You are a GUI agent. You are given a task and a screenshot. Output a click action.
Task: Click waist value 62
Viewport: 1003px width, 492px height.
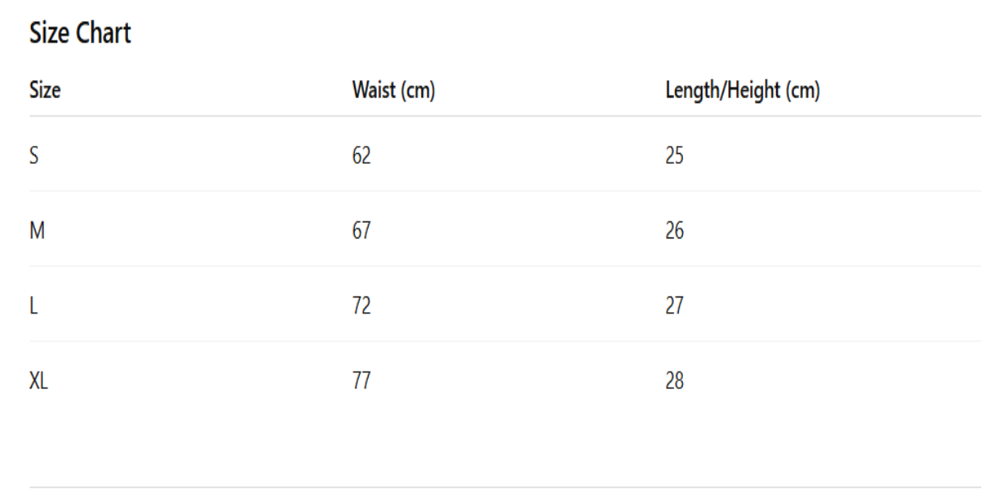[x=361, y=156]
